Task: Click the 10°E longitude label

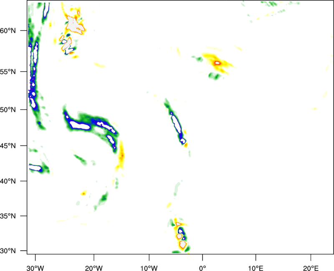Action: 256,268
